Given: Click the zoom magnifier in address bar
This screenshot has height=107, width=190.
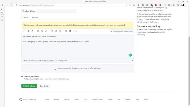Looking at the screenshot, I should (x=130, y=5).
